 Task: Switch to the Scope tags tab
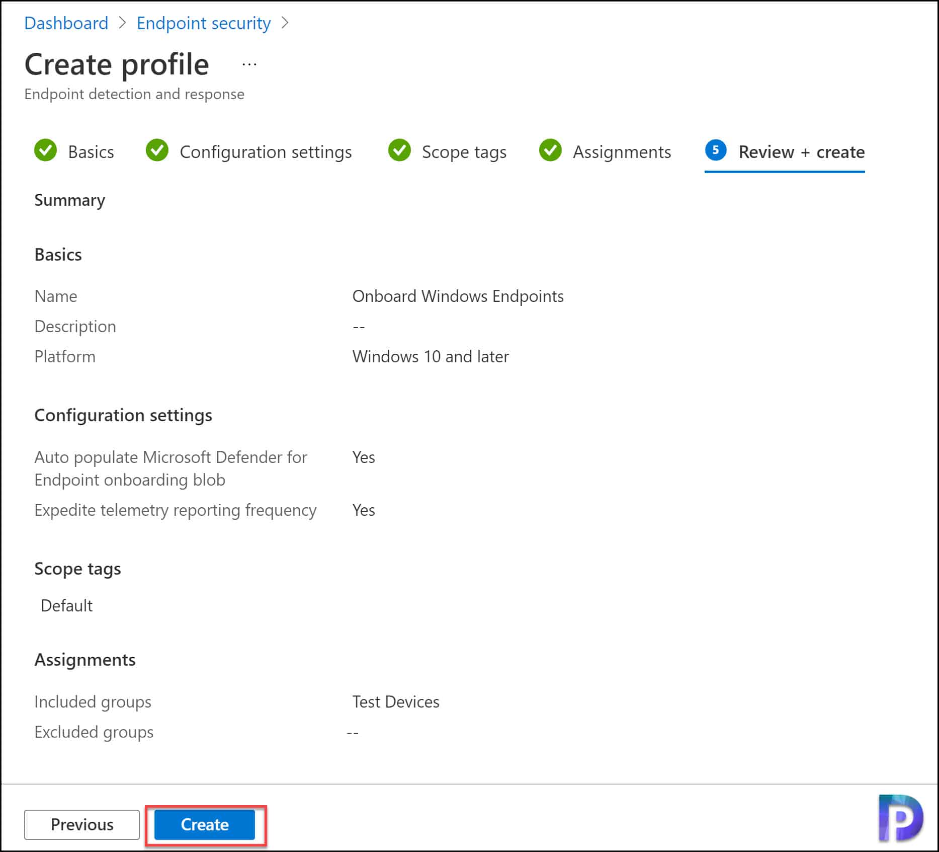point(464,152)
